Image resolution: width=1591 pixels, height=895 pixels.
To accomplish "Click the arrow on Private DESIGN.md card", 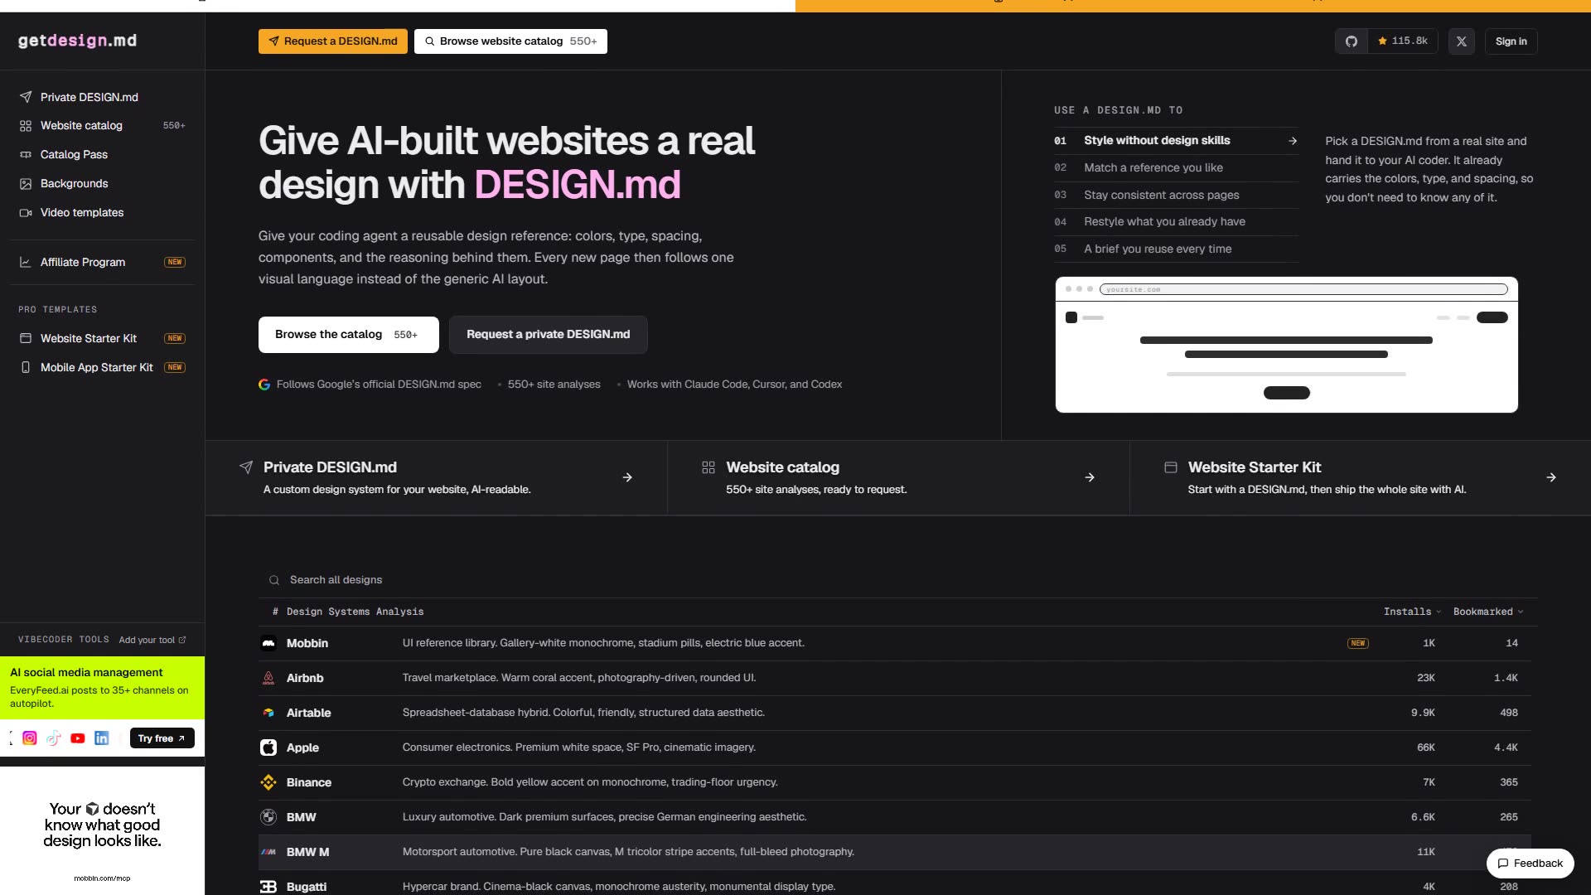I will point(627,477).
